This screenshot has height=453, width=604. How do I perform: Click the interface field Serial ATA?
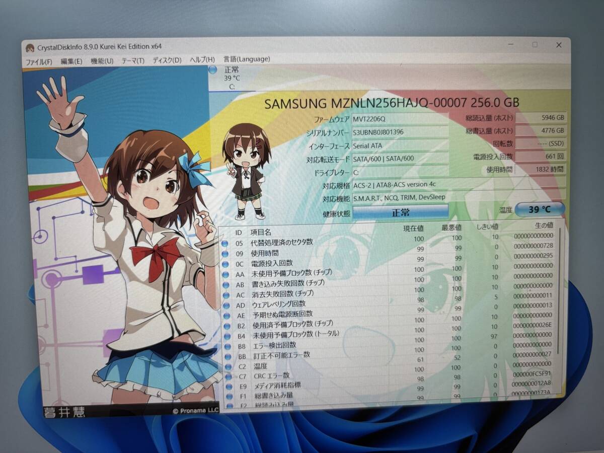(400, 145)
